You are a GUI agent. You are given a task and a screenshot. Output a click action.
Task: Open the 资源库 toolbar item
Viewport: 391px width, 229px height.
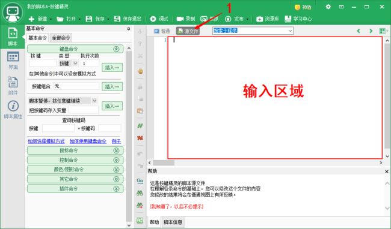(267, 19)
